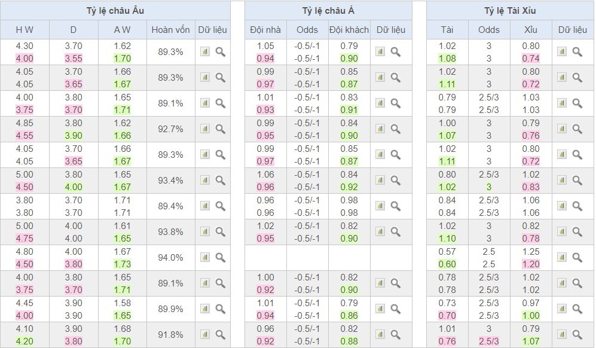Screen dimensions: 596x348
Task: Click magnifier icon beside Tài 1.01/0.76 odds
Action: (x=577, y=334)
